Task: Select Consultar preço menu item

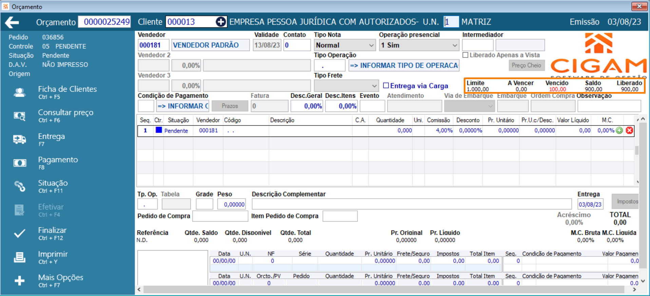Action: click(66, 116)
